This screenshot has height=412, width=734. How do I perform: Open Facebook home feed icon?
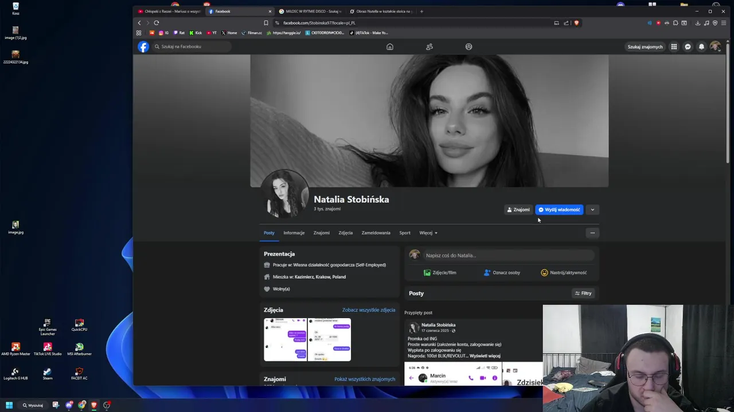point(390,47)
